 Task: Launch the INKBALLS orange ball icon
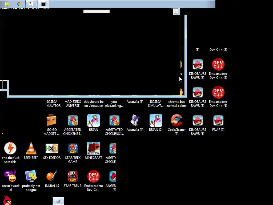click(52, 176)
